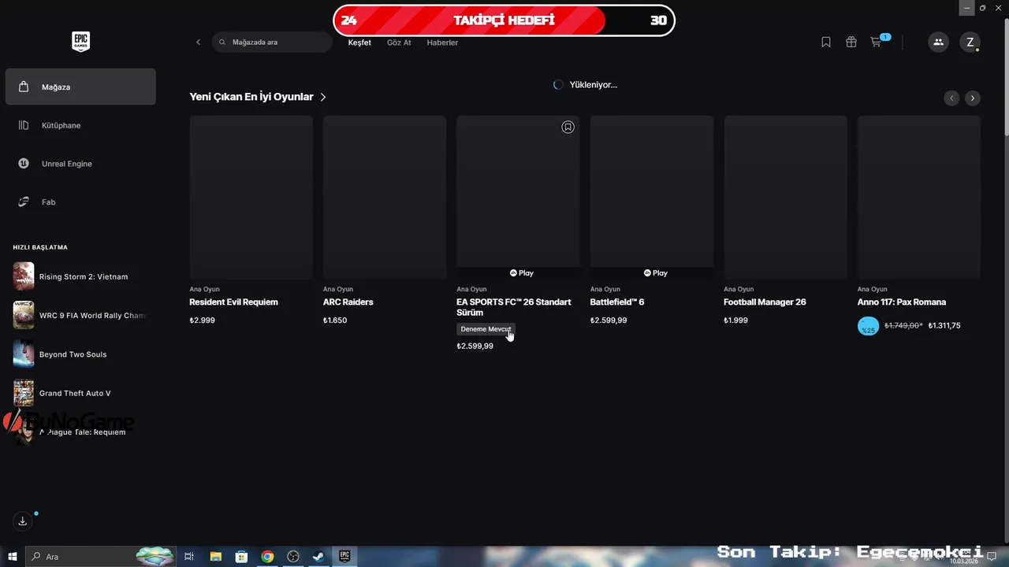The height and width of the screenshot is (567, 1009).
Task: Open Task View from the taskbar
Action: point(189,557)
